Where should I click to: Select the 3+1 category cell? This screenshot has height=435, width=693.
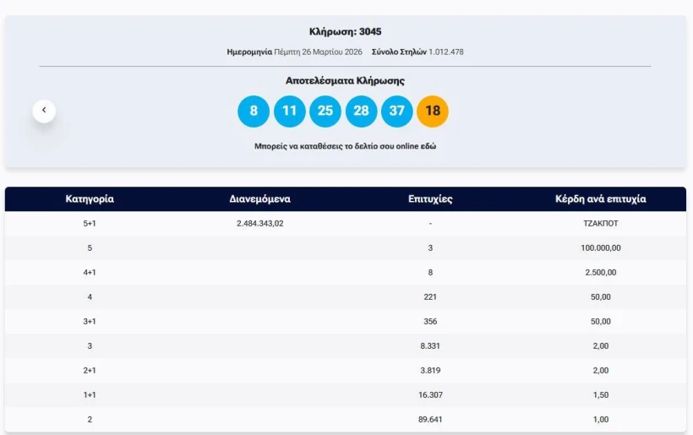coord(90,322)
